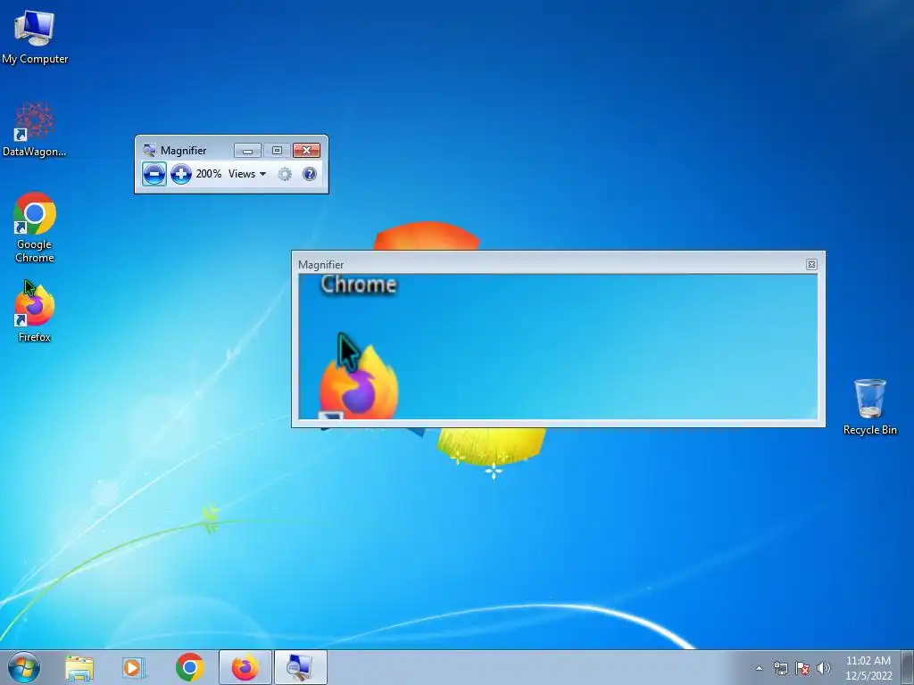Screen dimensions: 914x685
Task: Click the network tray icon
Action: coord(780,668)
